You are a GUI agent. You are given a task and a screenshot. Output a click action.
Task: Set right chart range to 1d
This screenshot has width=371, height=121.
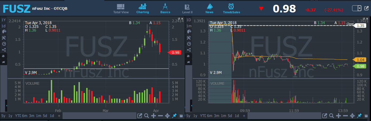click(237, 116)
